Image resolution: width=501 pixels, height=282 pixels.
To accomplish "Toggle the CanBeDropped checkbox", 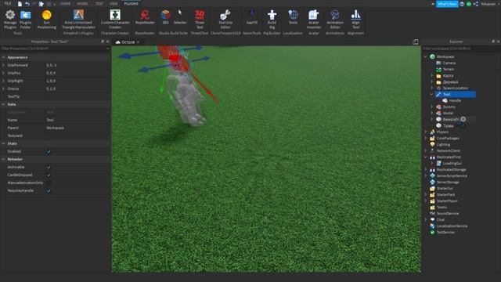I will (x=49, y=175).
